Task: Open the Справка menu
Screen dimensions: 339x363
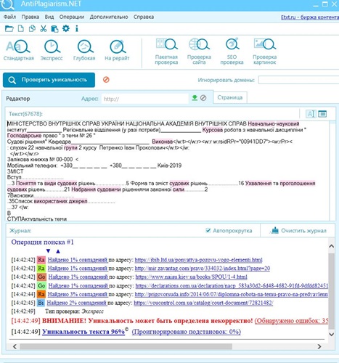Action: (144, 17)
